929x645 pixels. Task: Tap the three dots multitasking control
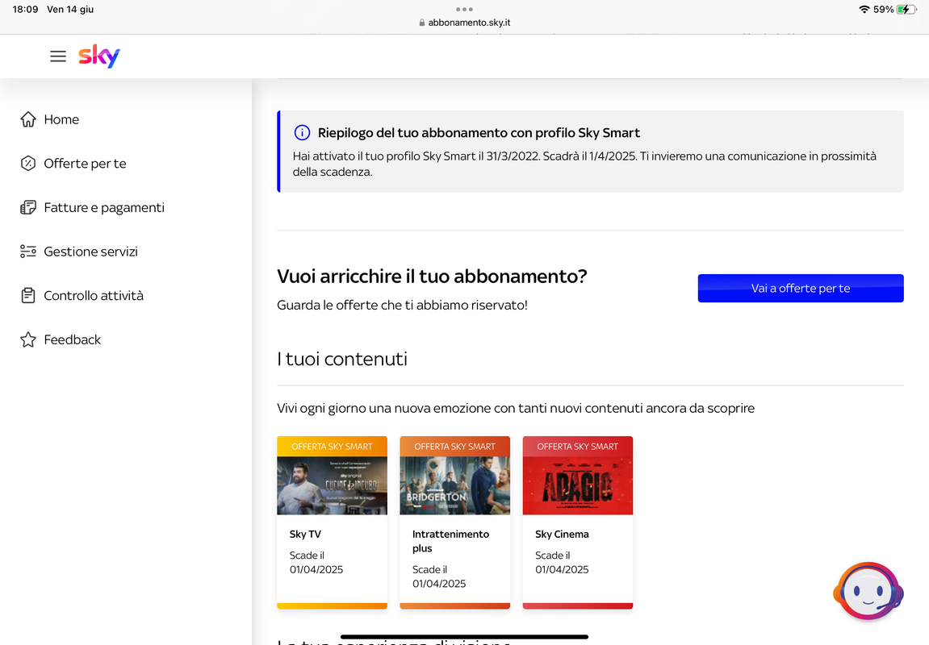tap(465, 9)
